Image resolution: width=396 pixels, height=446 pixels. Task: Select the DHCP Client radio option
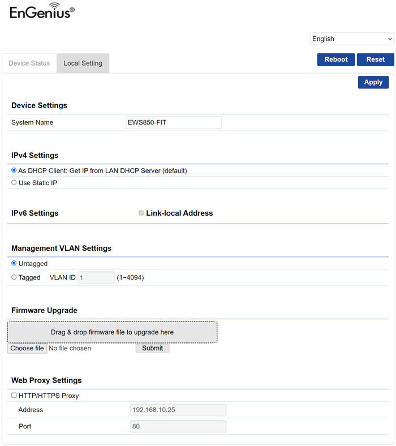pyautogui.click(x=14, y=170)
